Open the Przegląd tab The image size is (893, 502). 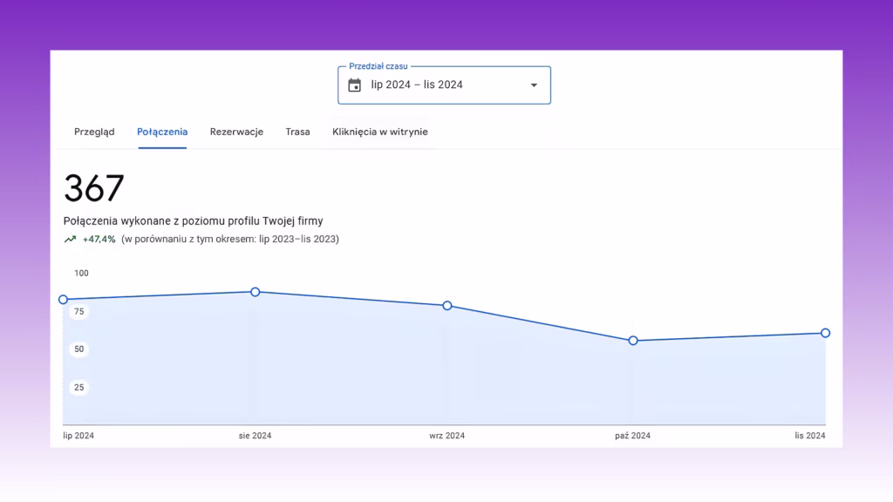pos(94,132)
